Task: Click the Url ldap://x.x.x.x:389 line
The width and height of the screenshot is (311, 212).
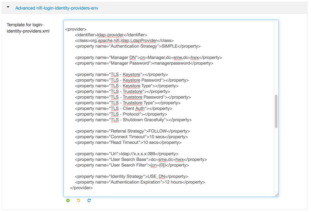Action: coord(126,154)
